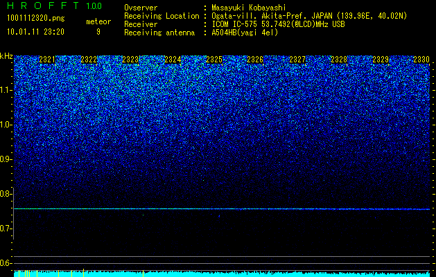Select the Ogata-vill. Akita-Pref. JAPAN location text
The width and height of the screenshot is (436, 277).
tap(309, 16)
